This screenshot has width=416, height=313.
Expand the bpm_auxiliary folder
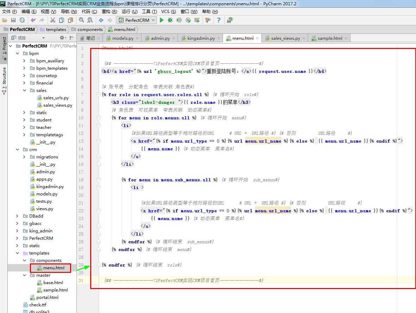24,61
